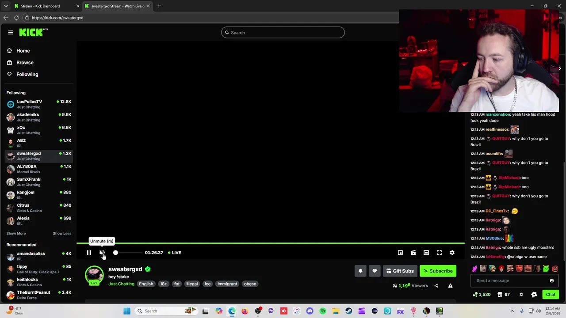Open amandasolius recommended channel

click(x=39, y=256)
